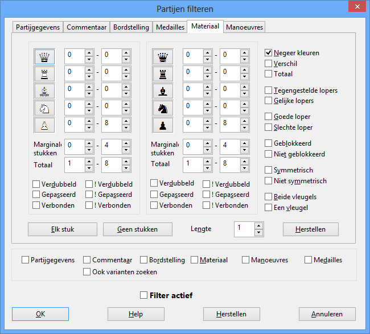
Task: Enable the Ook varianten zoeken checkbox
Action: point(87,272)
